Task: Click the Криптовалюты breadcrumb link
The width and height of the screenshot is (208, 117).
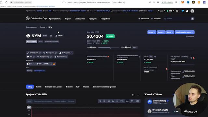Action: coord(31,27)
